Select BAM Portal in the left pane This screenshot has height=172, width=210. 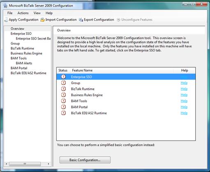(x=19, y=68)
